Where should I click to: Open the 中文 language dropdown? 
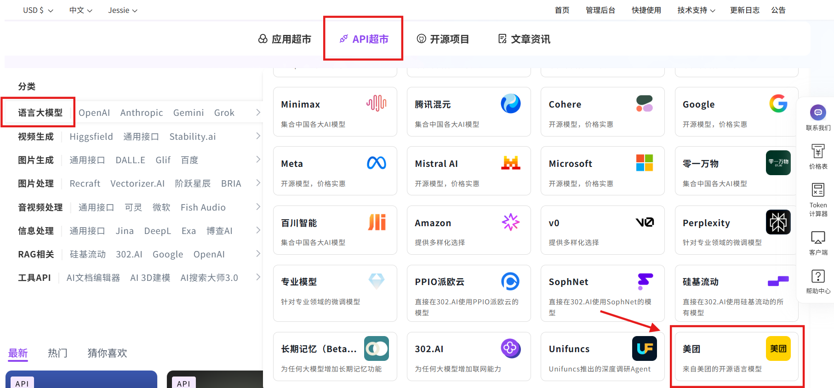click(81, 10)
